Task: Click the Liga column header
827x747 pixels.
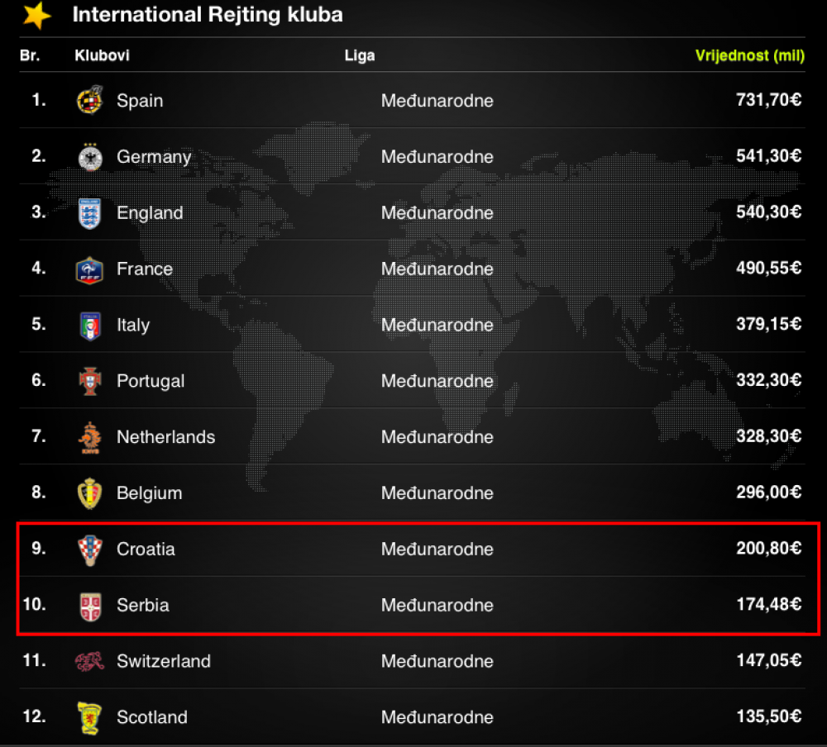Action: pos(360,55)
